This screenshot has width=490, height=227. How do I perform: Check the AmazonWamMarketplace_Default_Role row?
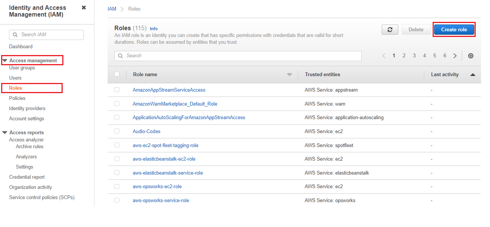click(x=117, y=103)
